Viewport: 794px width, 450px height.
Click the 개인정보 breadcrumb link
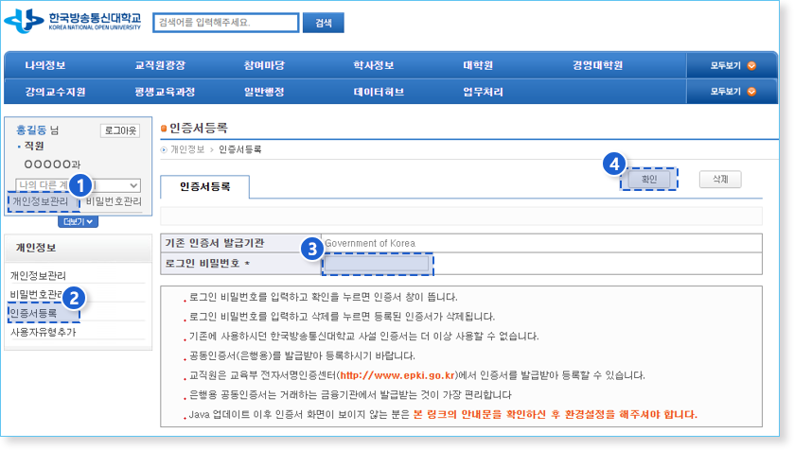(x=187, y=149)
